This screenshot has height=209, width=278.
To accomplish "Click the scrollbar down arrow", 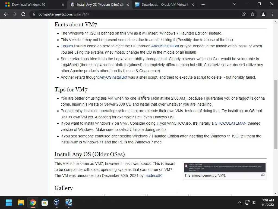I will point(276,193).
